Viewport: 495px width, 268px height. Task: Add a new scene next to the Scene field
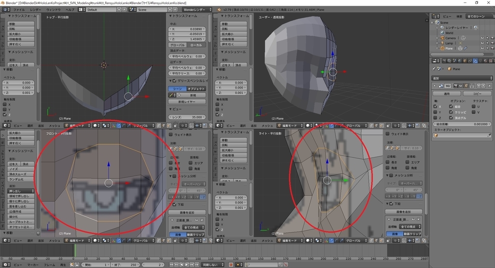click(170, 10)
